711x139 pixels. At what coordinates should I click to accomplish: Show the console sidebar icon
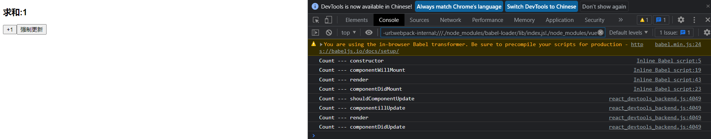315,33
